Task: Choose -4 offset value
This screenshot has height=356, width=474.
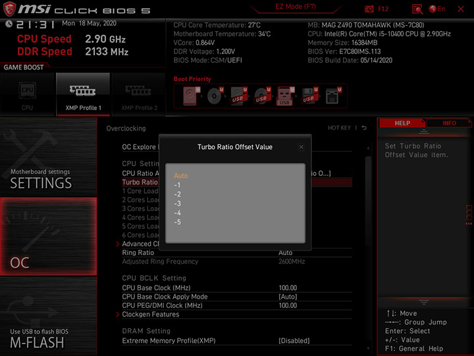Action: pos(178,213)
